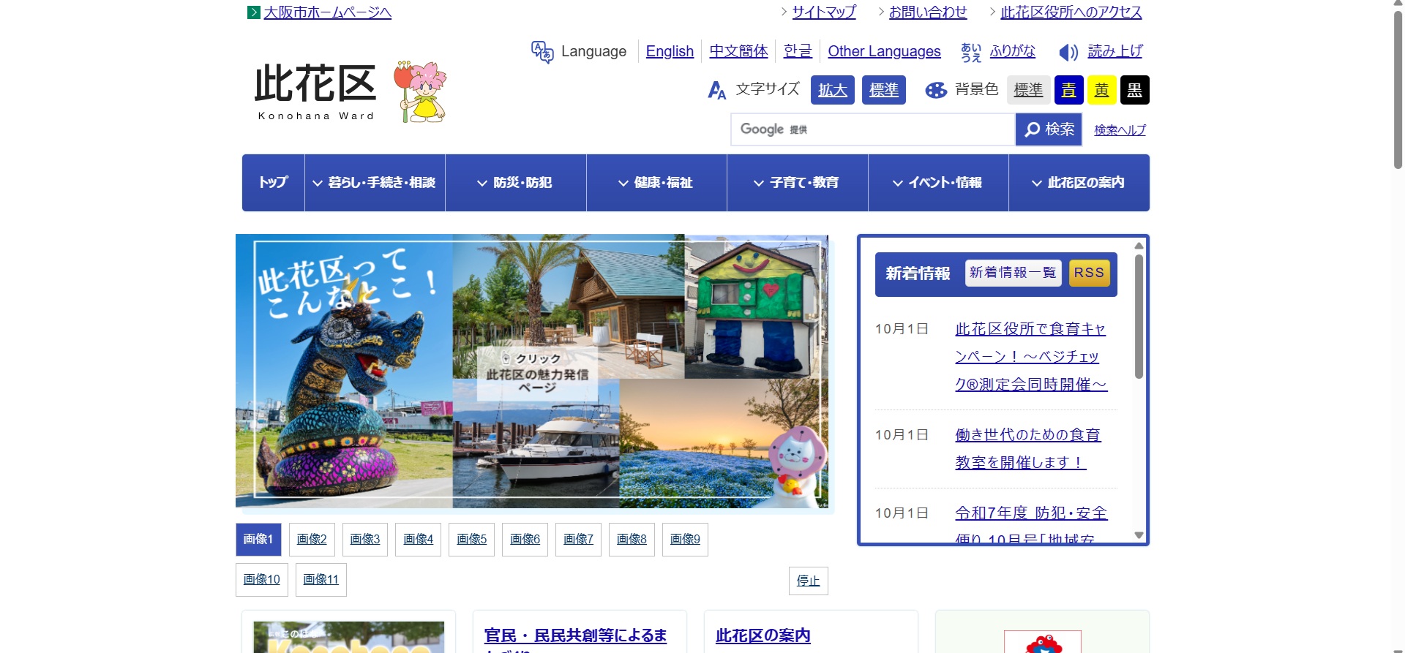The height and width of the screenshot is (653, 1405).
Task: Open news 働き世代のための食育教室
Action: 1028,449
